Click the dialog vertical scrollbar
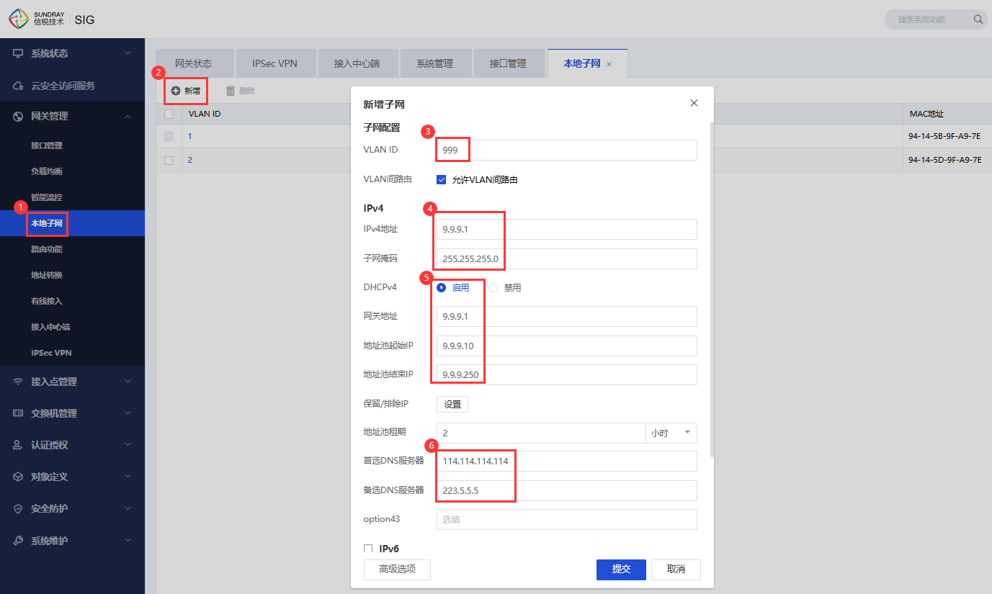The image size is (992, 594). pyautogui.click(x=712, y=288)
